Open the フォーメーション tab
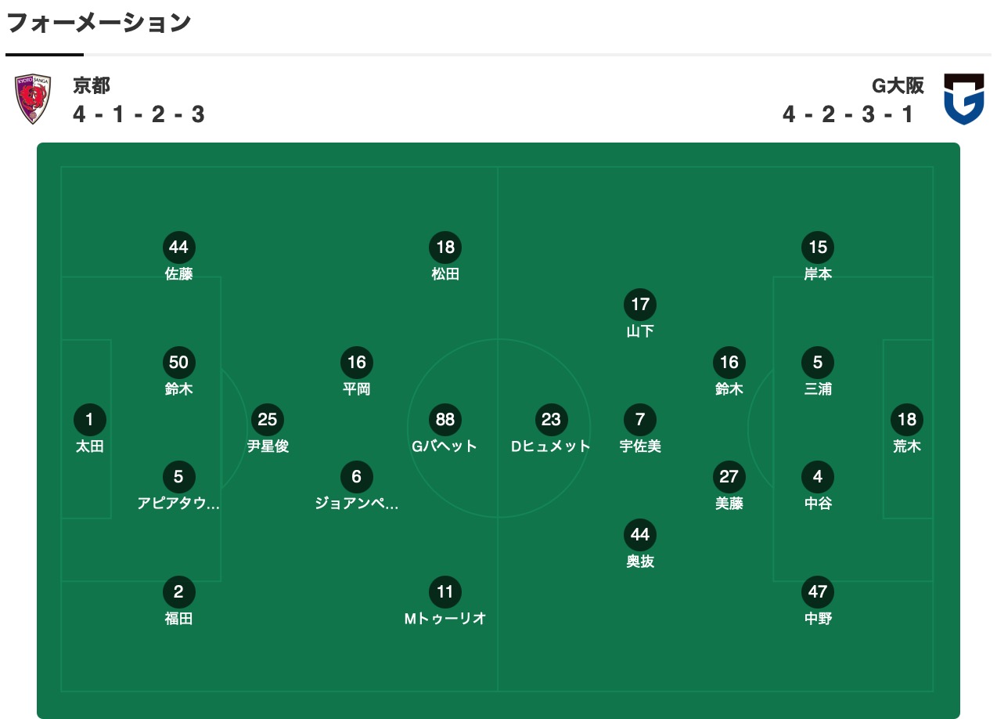This screenshot has height=719, width=997. pos(99,23)
